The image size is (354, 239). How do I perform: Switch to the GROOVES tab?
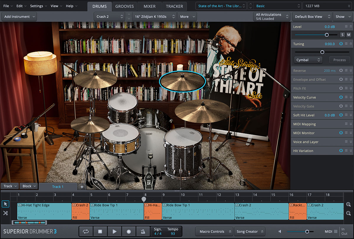point(124,6)
